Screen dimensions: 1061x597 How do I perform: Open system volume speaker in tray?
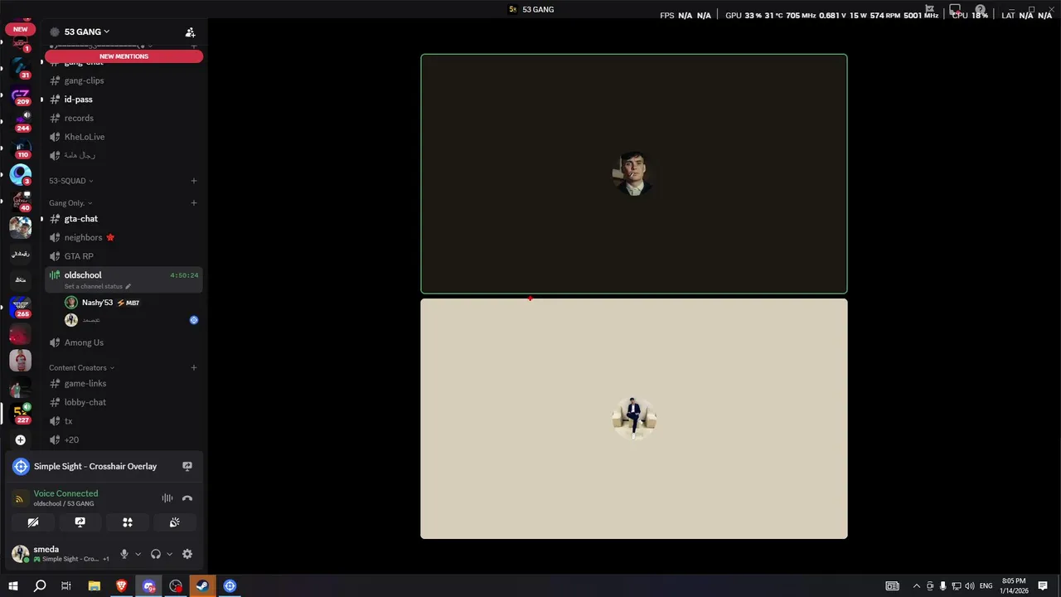pos(970,586)
